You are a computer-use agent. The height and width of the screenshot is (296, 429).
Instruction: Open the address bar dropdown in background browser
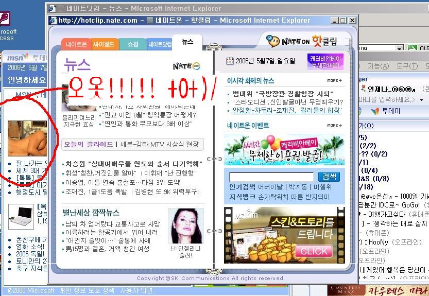(x=400, y=48)
